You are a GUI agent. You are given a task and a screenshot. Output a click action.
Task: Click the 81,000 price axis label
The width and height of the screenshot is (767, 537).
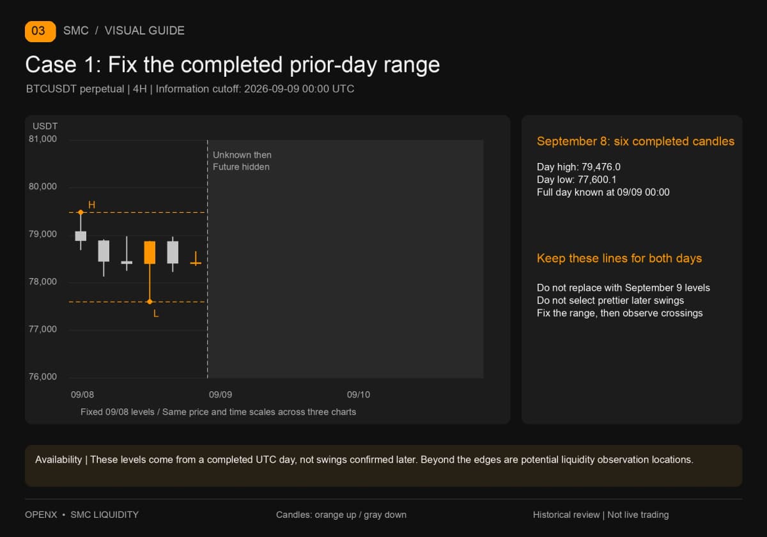[x=43, y=139]
